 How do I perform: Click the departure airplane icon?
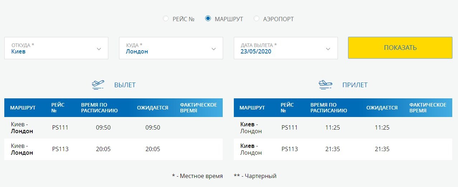pyautogui.click(x=98, y=85)
